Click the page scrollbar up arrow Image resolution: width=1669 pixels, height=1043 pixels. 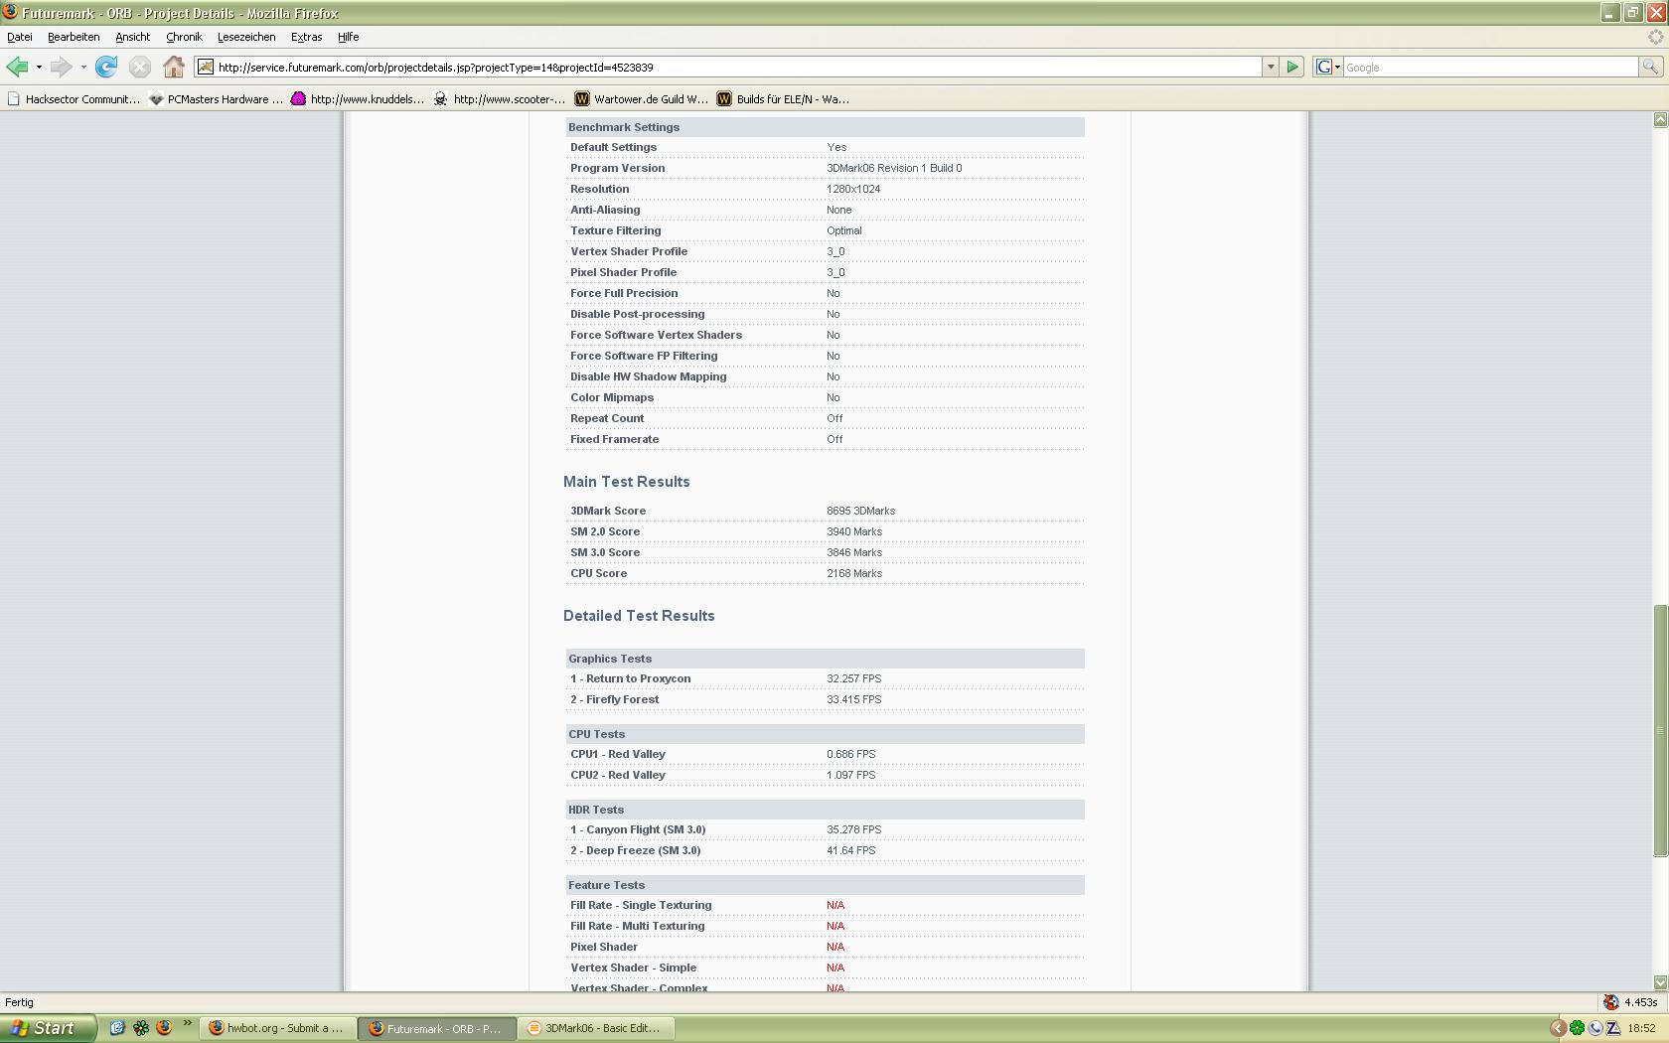coord(1660,119)
